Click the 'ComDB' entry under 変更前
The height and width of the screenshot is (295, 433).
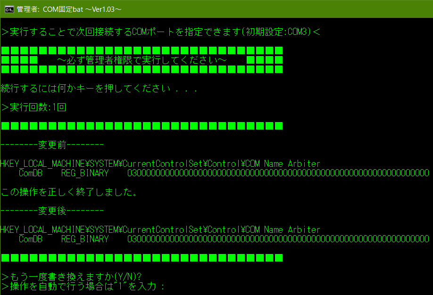click(x=31, y=173)
